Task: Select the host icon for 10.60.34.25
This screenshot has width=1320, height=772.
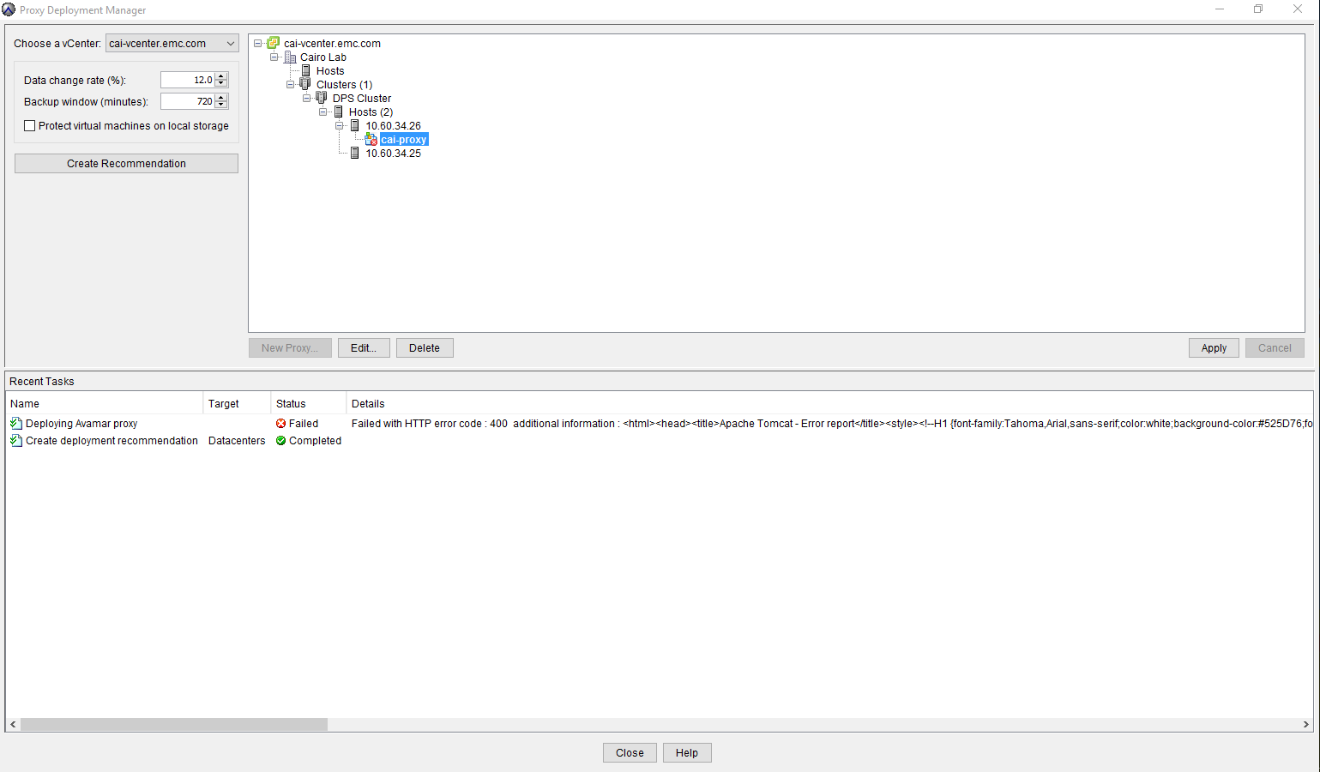Action: click(354, 153)
